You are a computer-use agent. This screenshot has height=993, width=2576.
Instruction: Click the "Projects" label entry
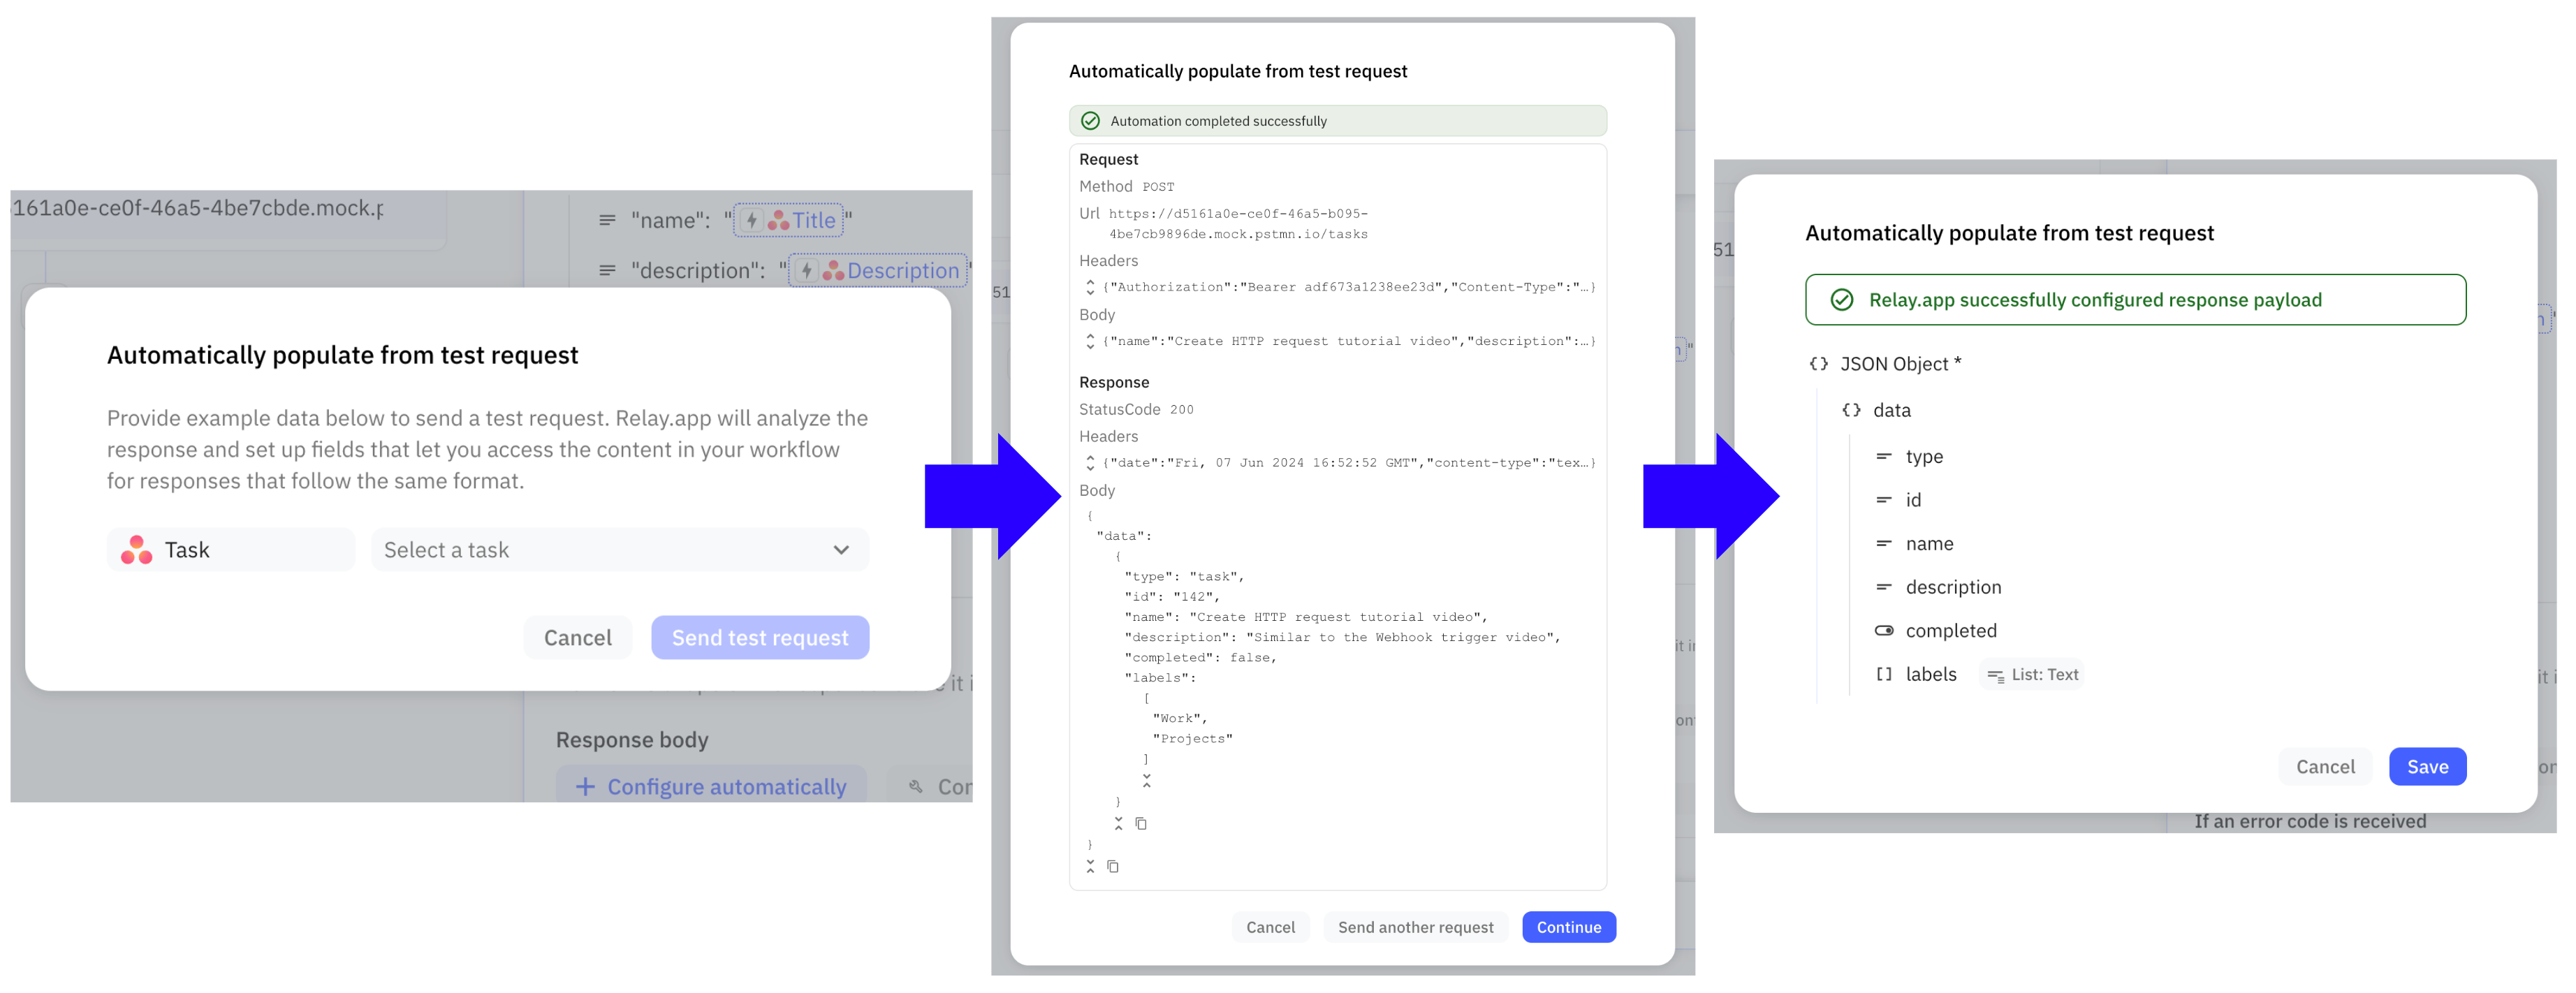point(1192,739)
